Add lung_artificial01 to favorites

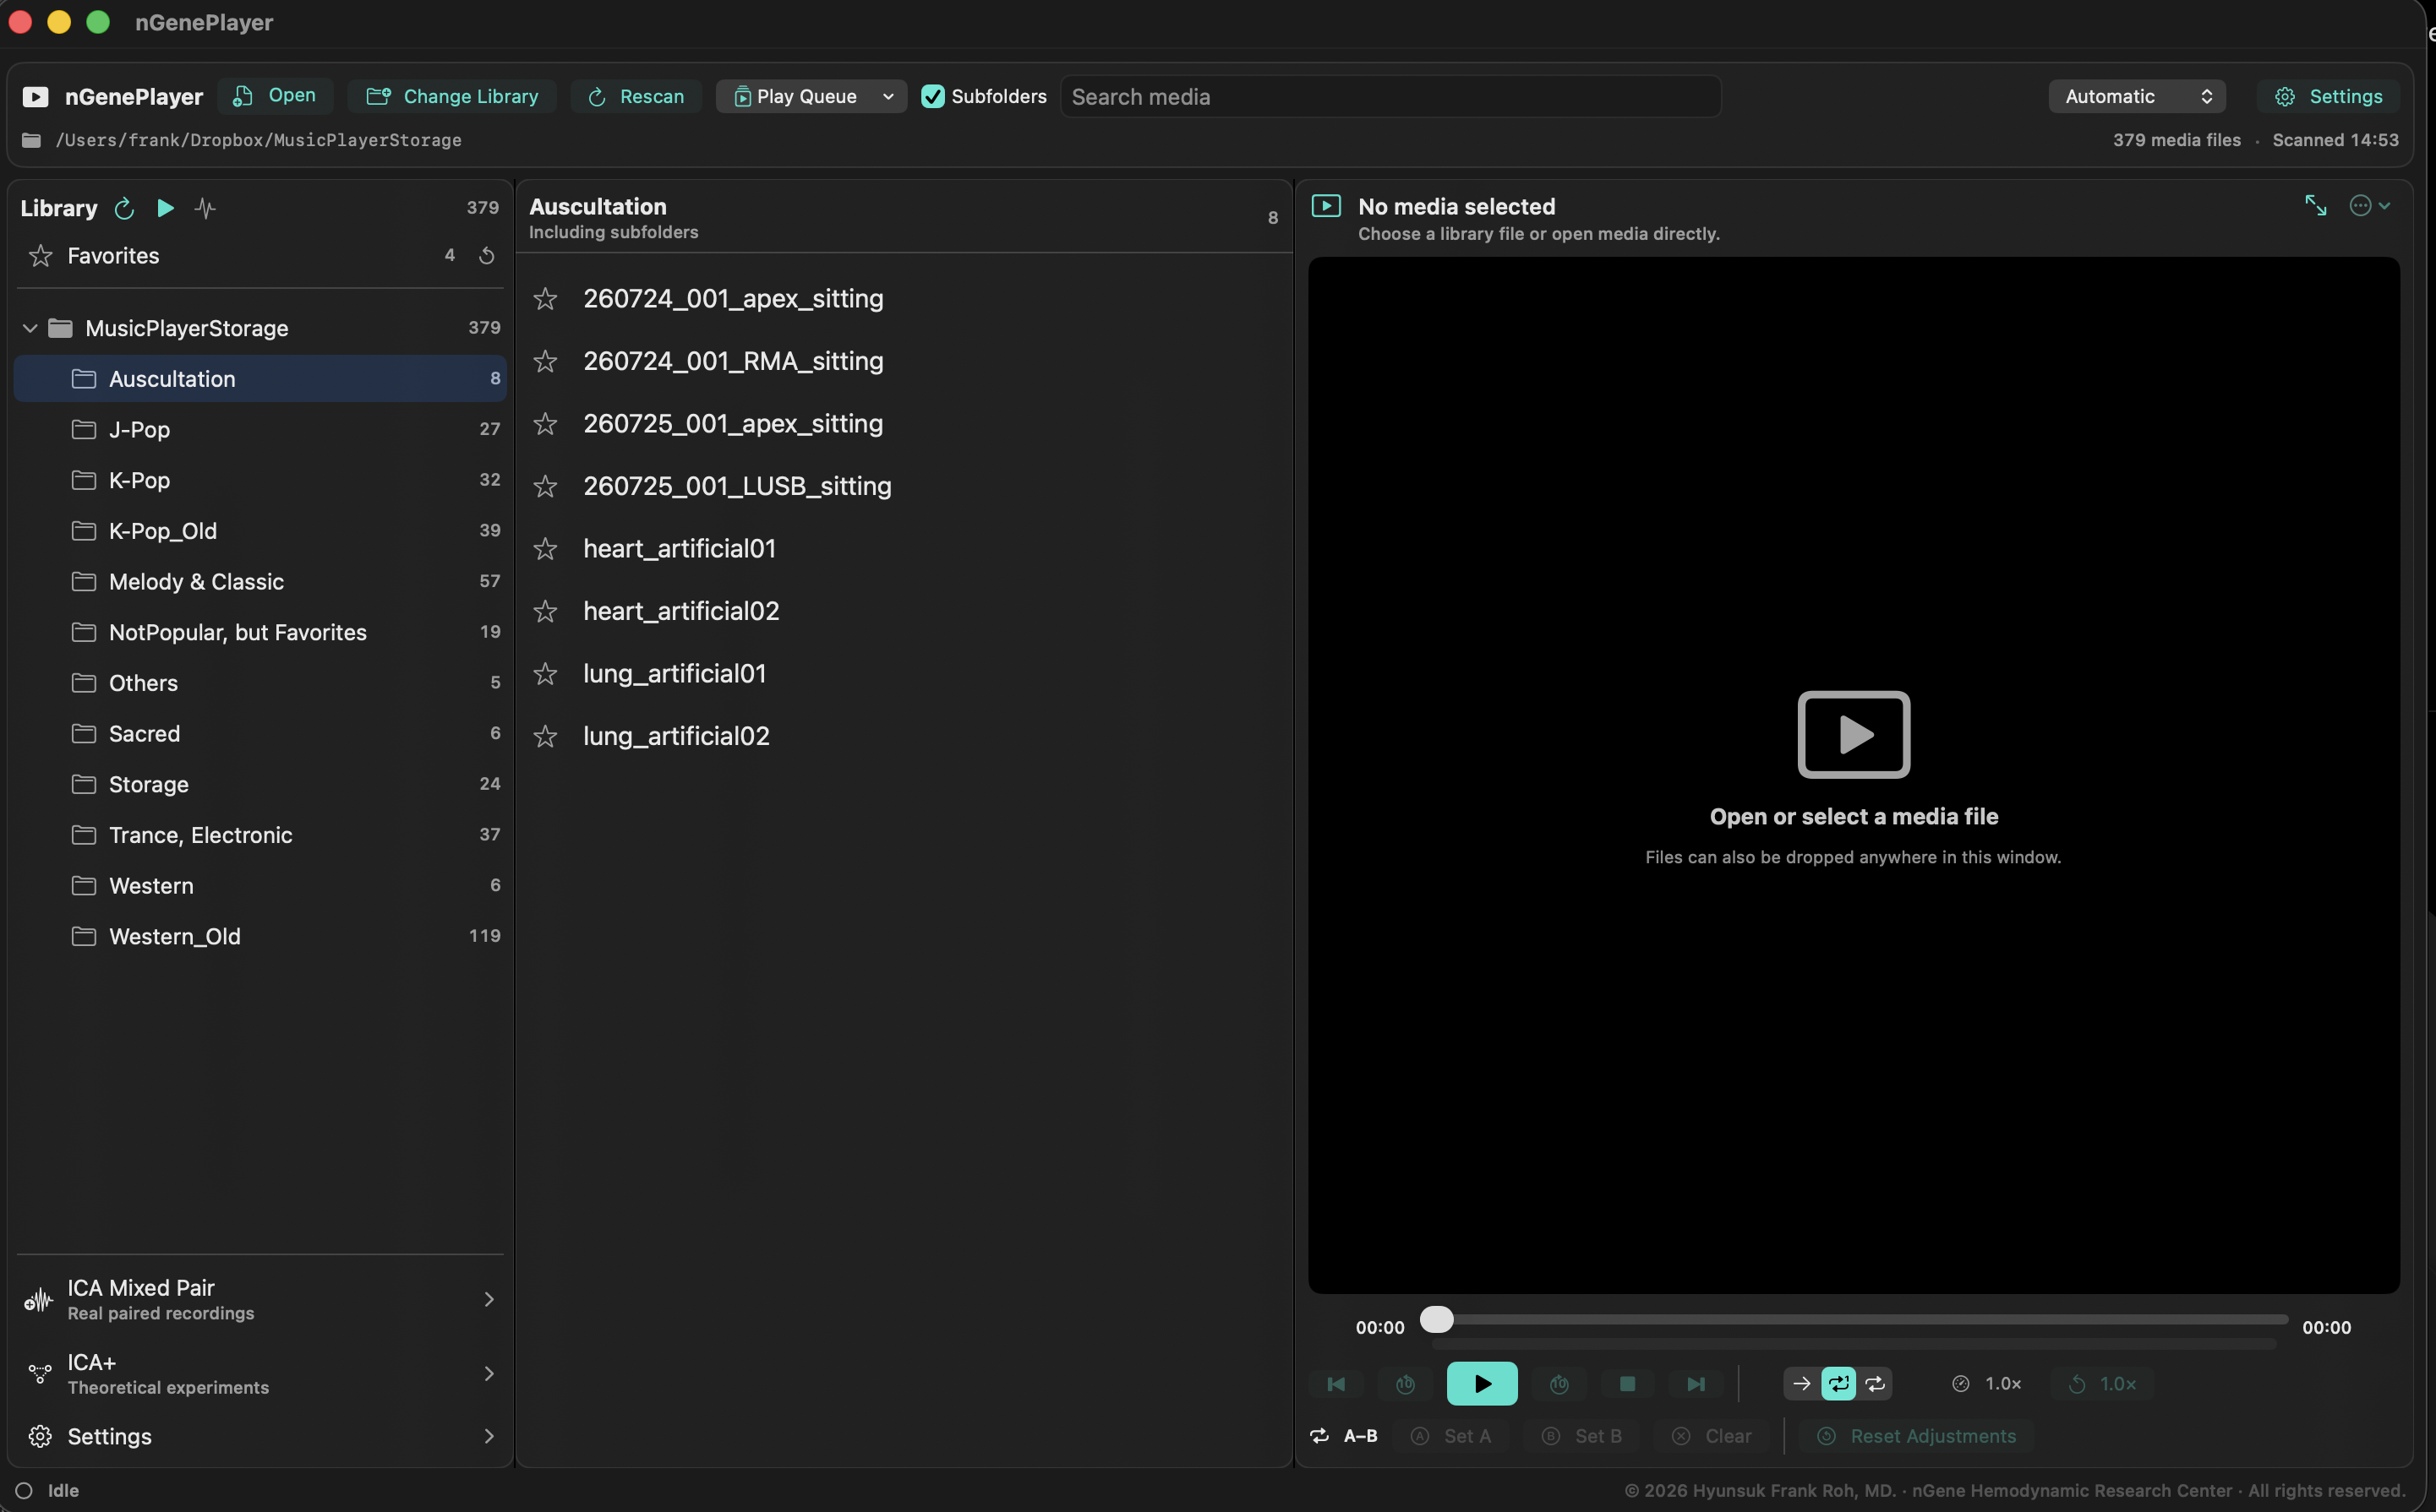[545, 674]
